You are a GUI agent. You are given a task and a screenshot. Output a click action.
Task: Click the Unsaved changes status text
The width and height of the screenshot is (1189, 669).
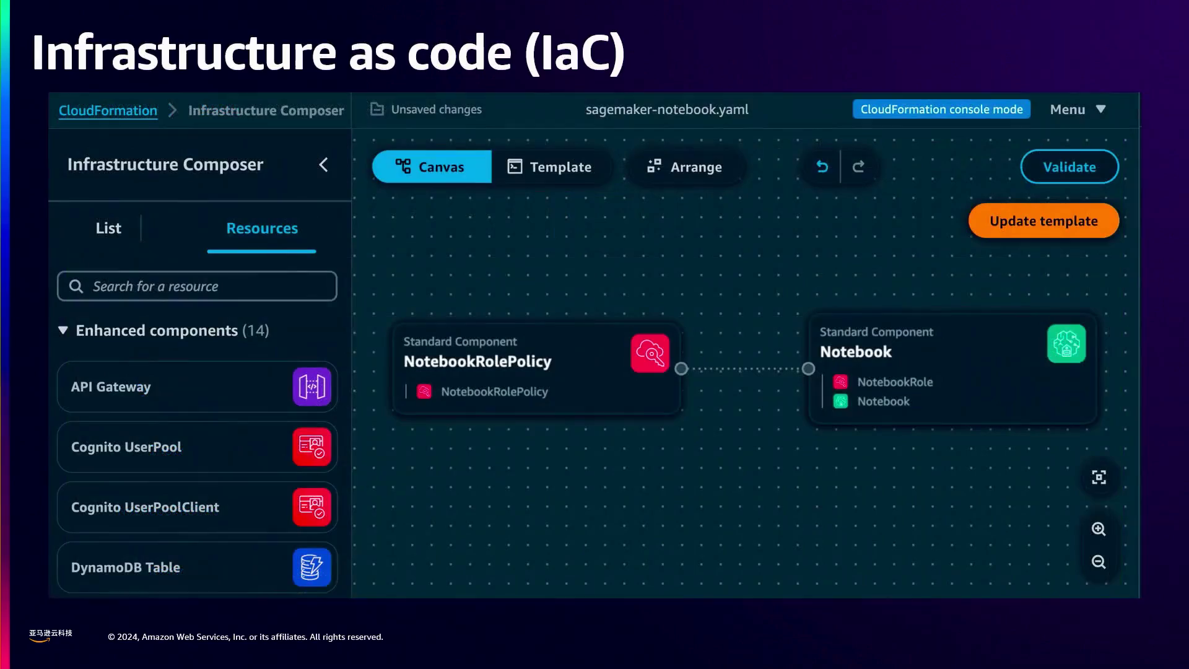[x=436, y=110]
